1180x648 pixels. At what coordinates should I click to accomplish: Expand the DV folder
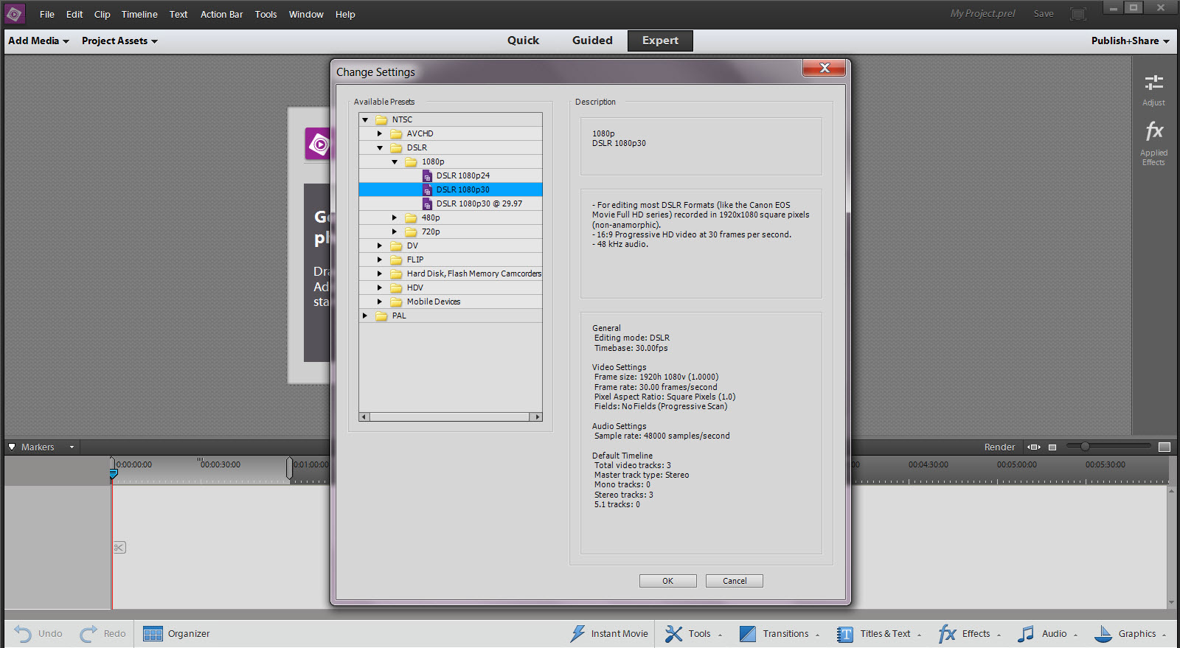[x=380, y=245]
